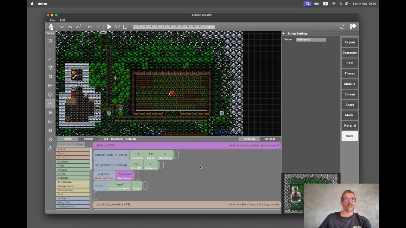Choose the vertex point tool
The image size is (406, 228).
click(x=50, y=50)
